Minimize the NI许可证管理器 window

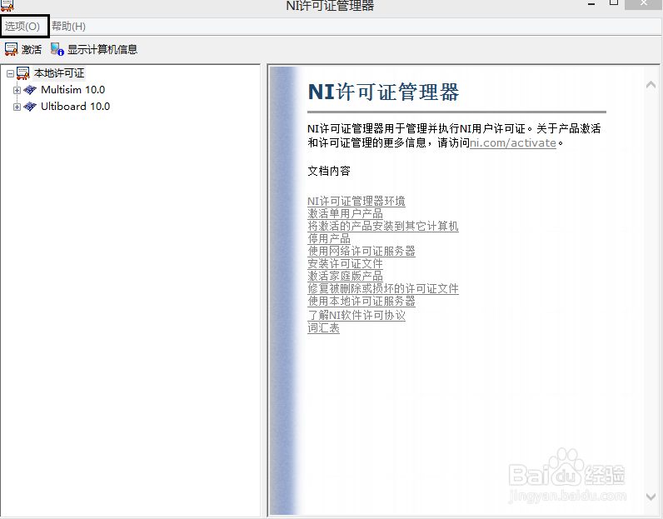(x=591, y=4)
